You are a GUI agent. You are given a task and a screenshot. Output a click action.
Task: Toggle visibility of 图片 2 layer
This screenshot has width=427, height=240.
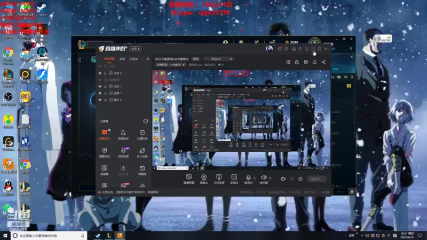pos(100,100)
